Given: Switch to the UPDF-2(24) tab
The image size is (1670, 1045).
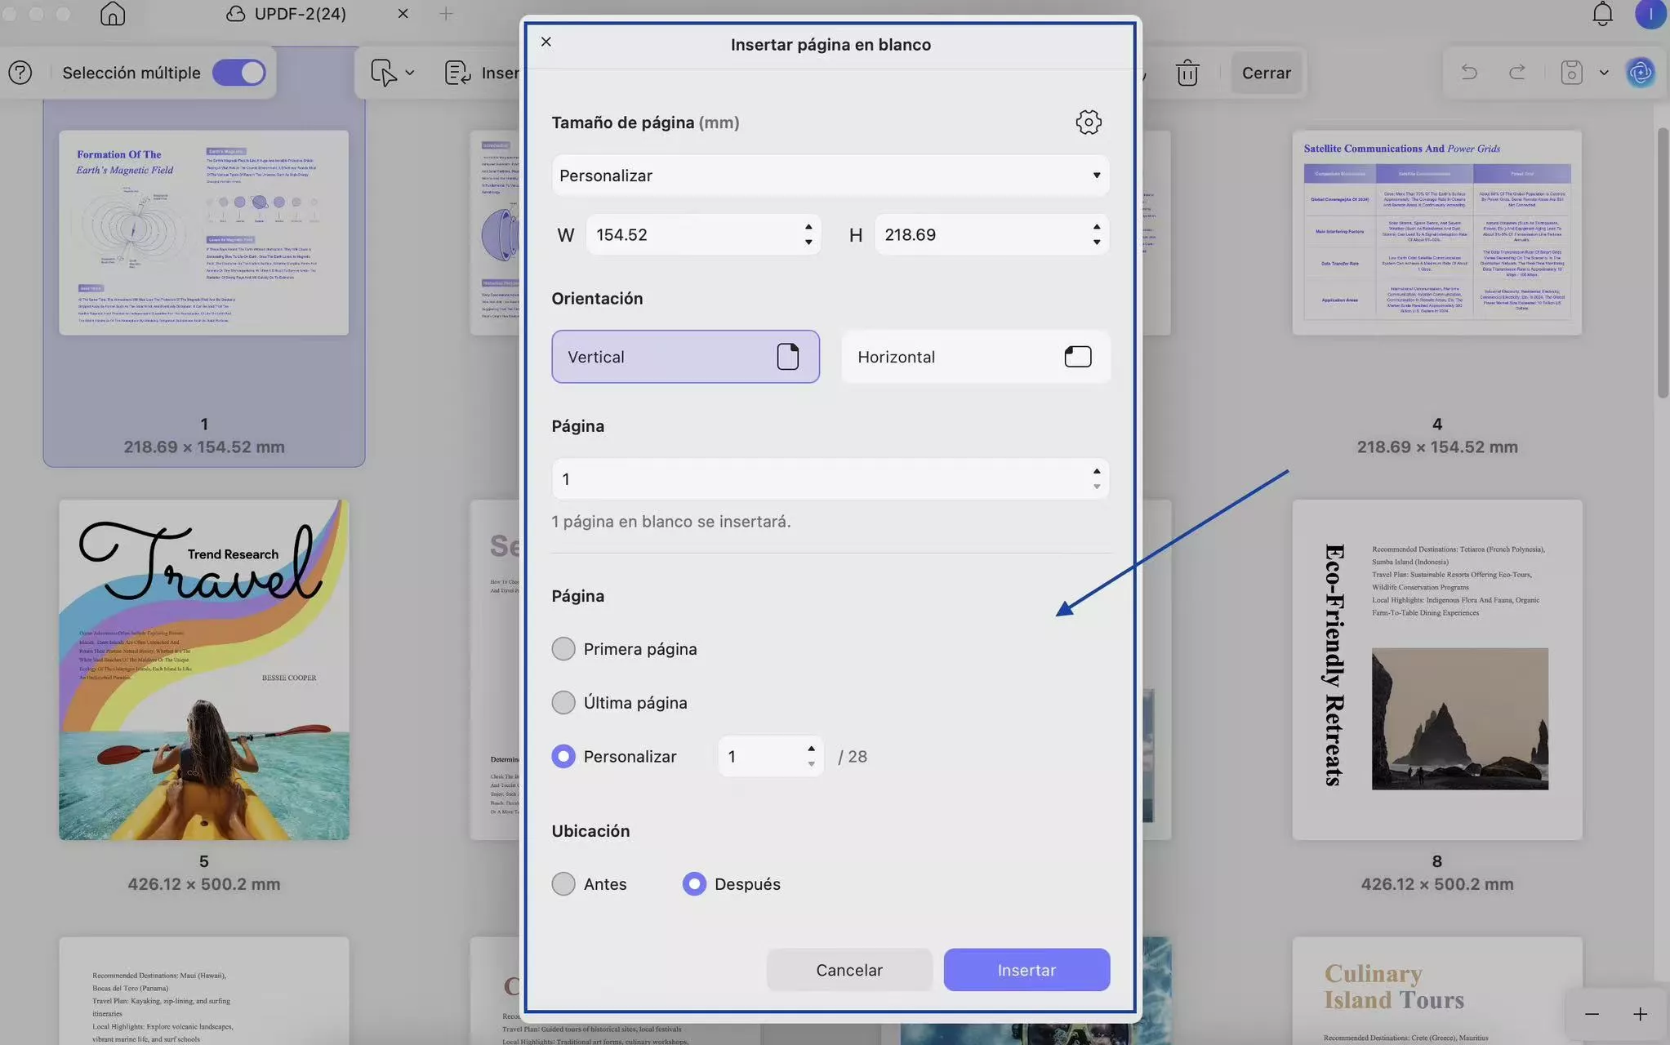Looking at the screenshot, I should (x=299, y=14).
